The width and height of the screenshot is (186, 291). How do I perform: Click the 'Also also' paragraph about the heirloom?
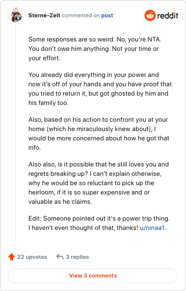[99, 183]
